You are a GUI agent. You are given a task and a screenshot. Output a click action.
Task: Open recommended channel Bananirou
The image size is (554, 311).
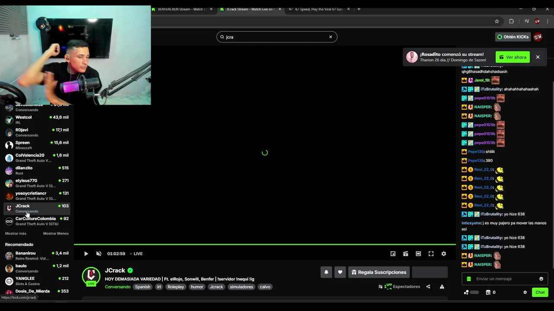(x=37, y=256)
